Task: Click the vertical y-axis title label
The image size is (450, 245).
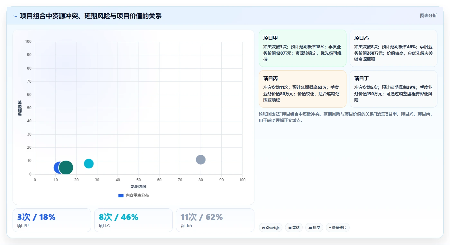Action: (x=20, y=108)
